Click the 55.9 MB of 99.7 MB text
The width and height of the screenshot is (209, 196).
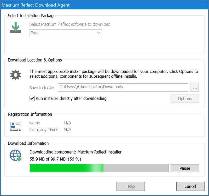55,159
